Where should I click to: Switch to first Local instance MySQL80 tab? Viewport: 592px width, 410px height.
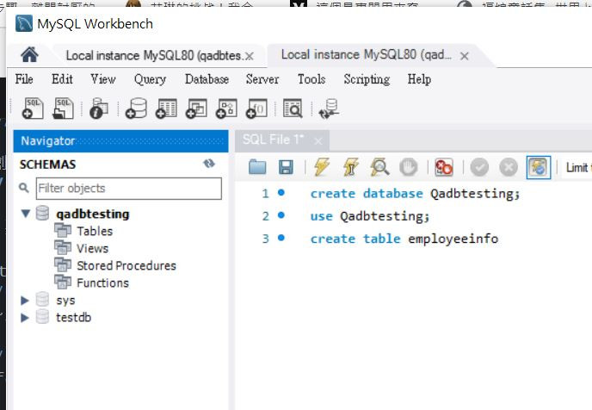[153, 55]
